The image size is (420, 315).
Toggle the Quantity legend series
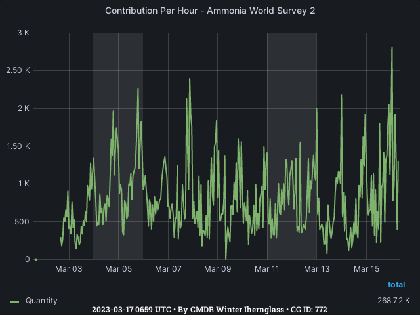click(41, 301)
